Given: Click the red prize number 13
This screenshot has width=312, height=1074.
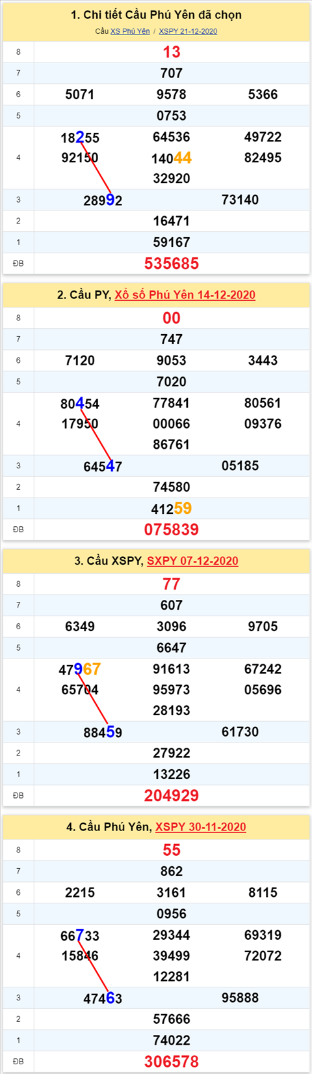Looking at the screenshot, I should pyautogui.click(x=172, y=52).
